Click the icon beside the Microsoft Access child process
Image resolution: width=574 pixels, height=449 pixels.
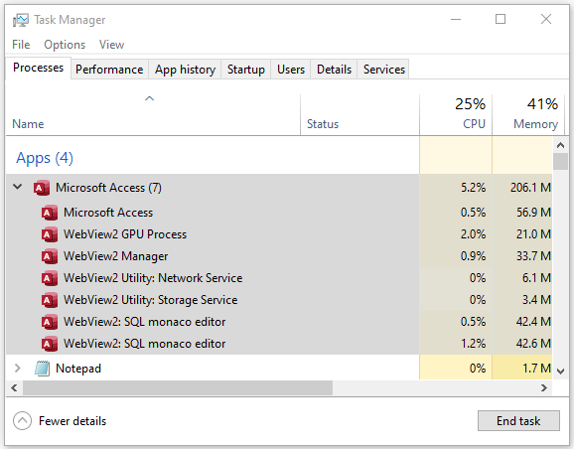50,213
